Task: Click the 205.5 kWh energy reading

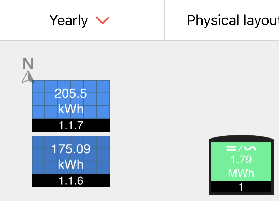Action: (x=71, y=101)
